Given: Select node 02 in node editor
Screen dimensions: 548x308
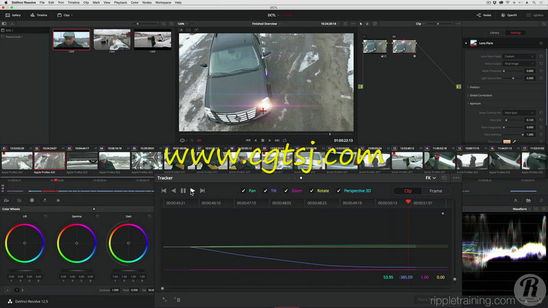Looking at the screenshot, I should tap(404, 46).
